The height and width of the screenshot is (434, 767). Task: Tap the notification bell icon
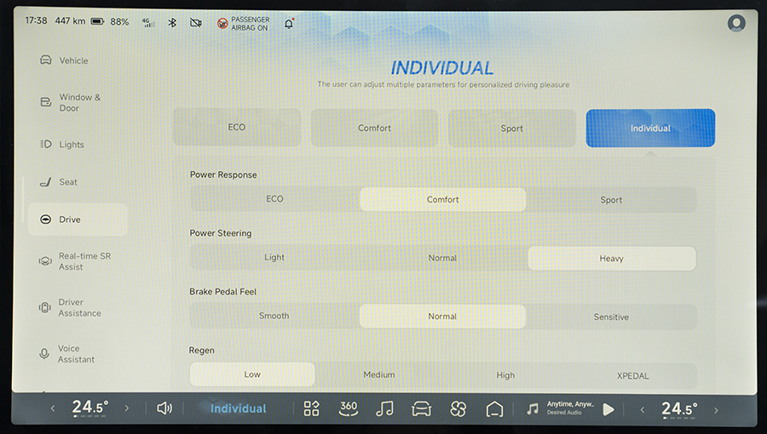pyautogui.click(x=288, y=23)
